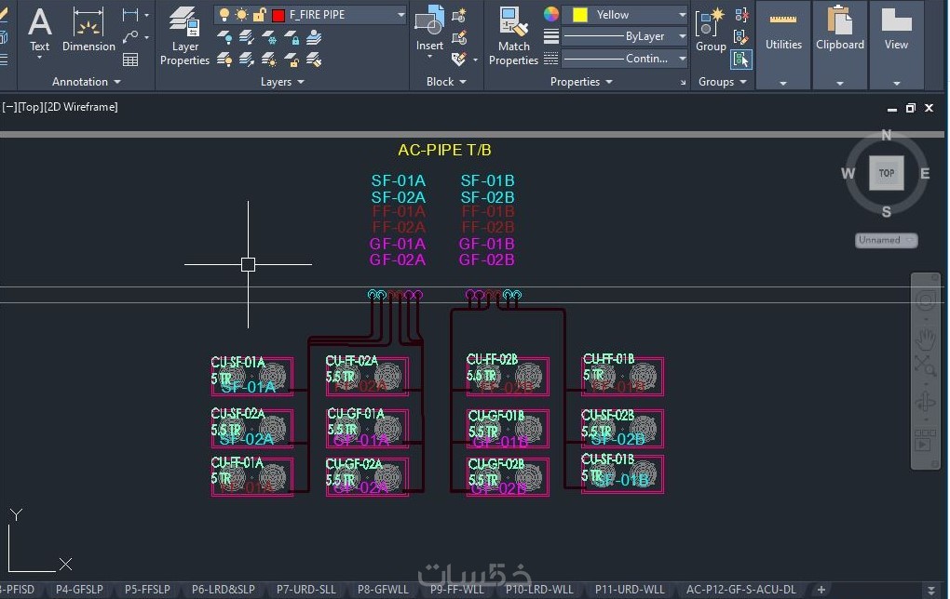Screen dimensions: 950x599
Task: Open the arrow under Insert button
Action: 429,57
